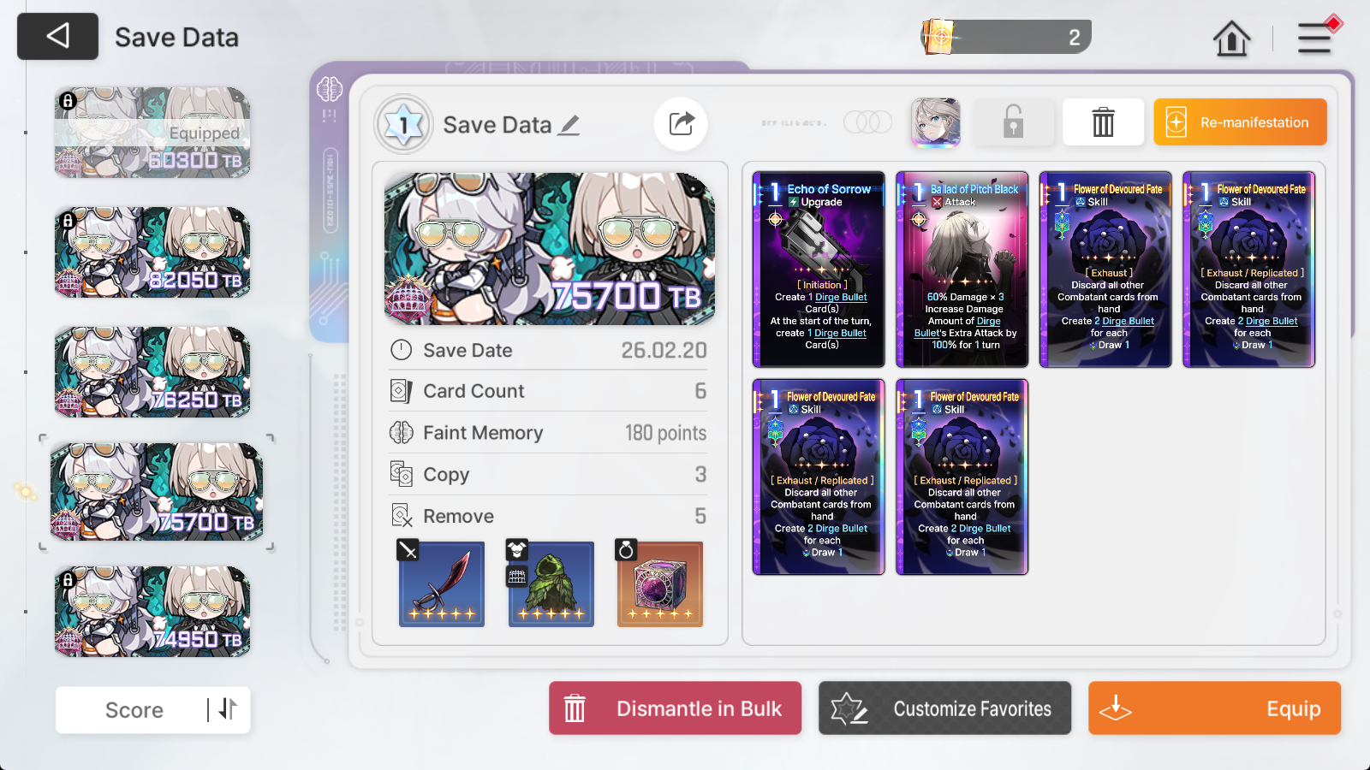Screen dimensions: 1370x770
Task: Select the 82050 TB save data
Action: click(x=152, y=252)
